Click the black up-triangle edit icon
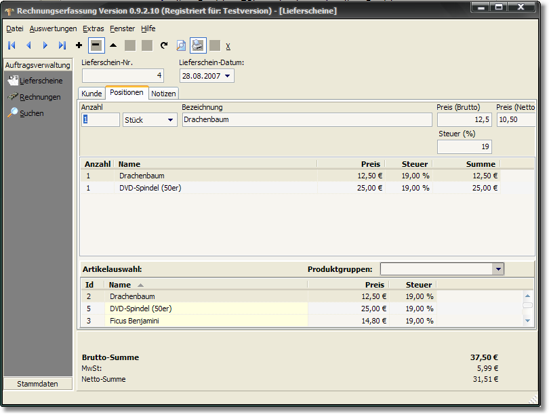549x415 pixels. pyautogui.click(x=113, y=45)
